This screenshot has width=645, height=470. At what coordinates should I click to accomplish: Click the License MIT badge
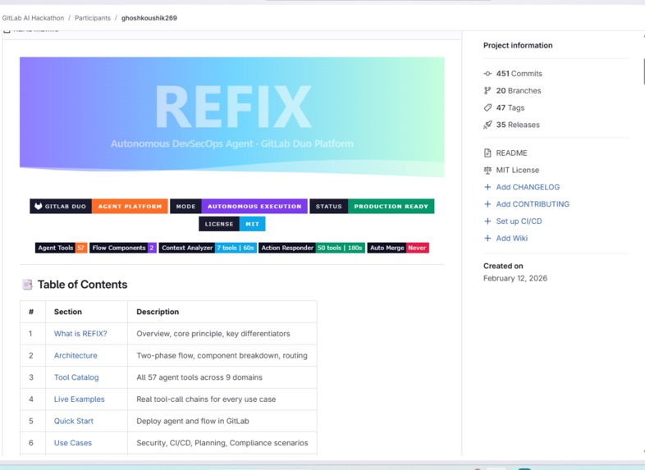click(x=232, y=224)
